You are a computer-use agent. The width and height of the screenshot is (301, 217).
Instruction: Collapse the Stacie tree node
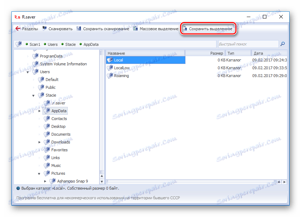34,96
